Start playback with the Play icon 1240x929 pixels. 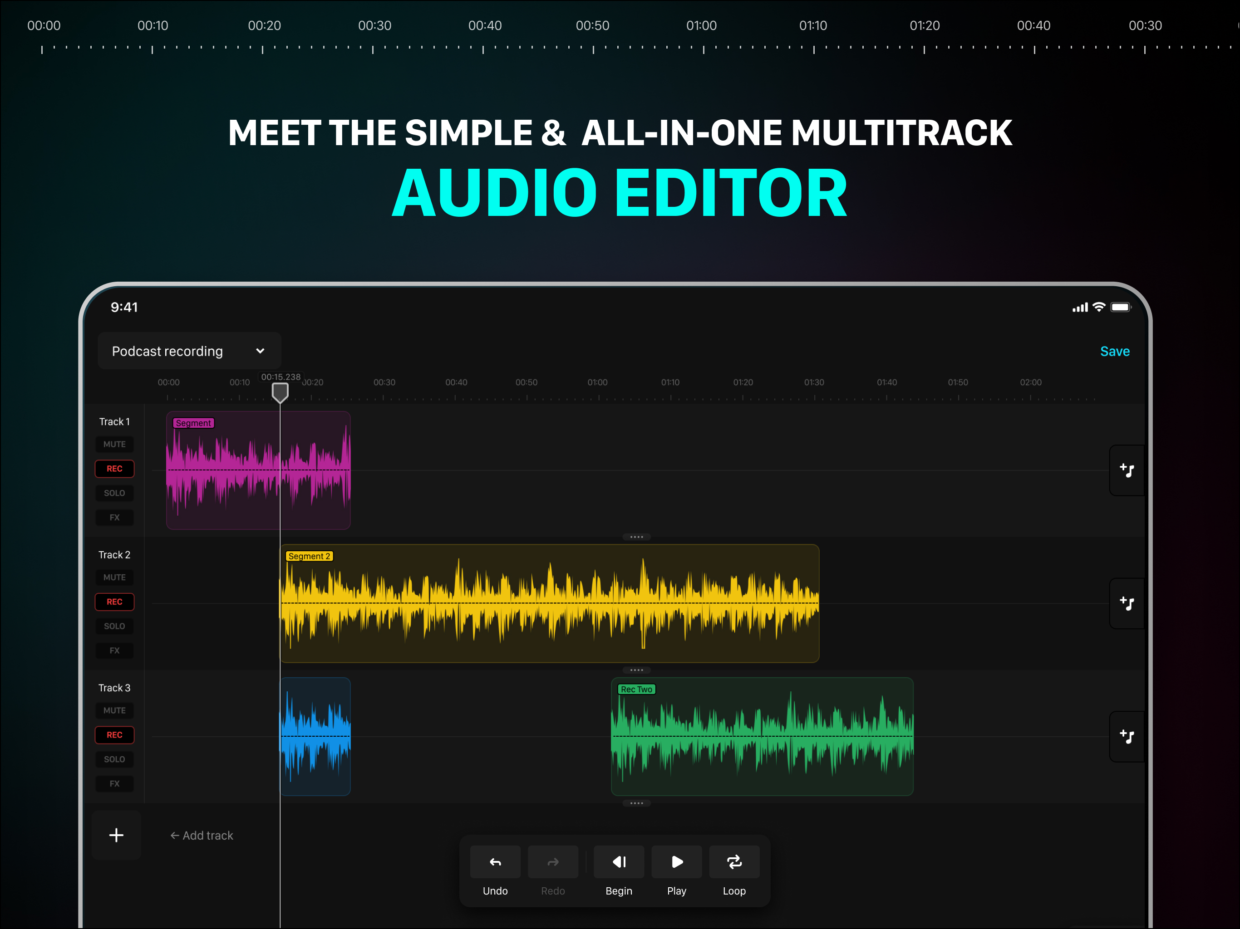coord(677,862)
